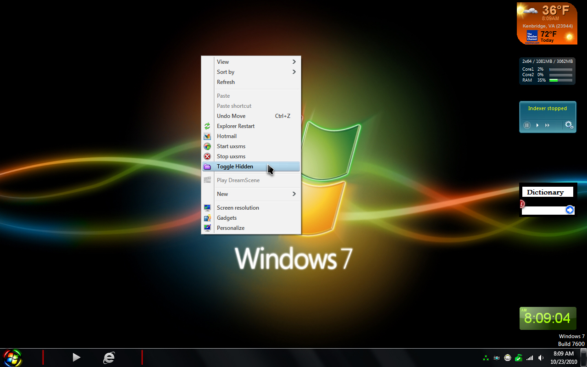Click the indexer fast-forward button
This screenshot has height=367, width=587.
(547, 125)
